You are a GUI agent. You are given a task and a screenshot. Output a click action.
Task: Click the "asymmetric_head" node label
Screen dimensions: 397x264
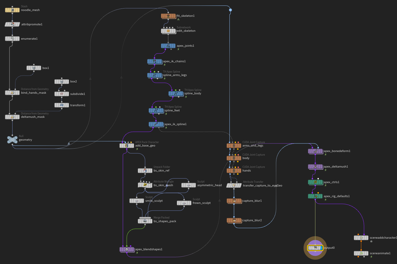click(x=209, y=185)
